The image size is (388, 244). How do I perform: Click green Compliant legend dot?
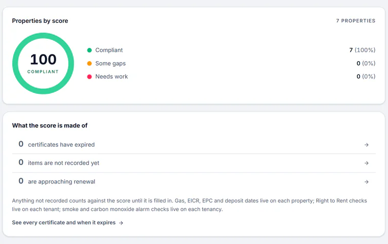click(x=89, y=50)
